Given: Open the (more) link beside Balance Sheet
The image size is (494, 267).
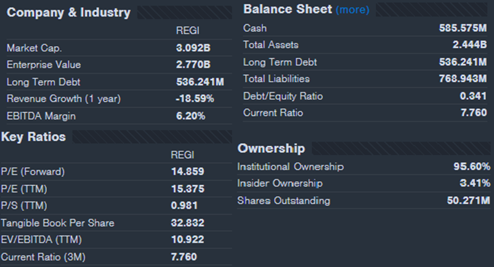Looking at the screenshot, I should (x=352, y=10).
